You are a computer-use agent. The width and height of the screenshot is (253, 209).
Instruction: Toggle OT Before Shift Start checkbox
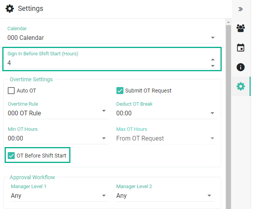pos(11,156)
